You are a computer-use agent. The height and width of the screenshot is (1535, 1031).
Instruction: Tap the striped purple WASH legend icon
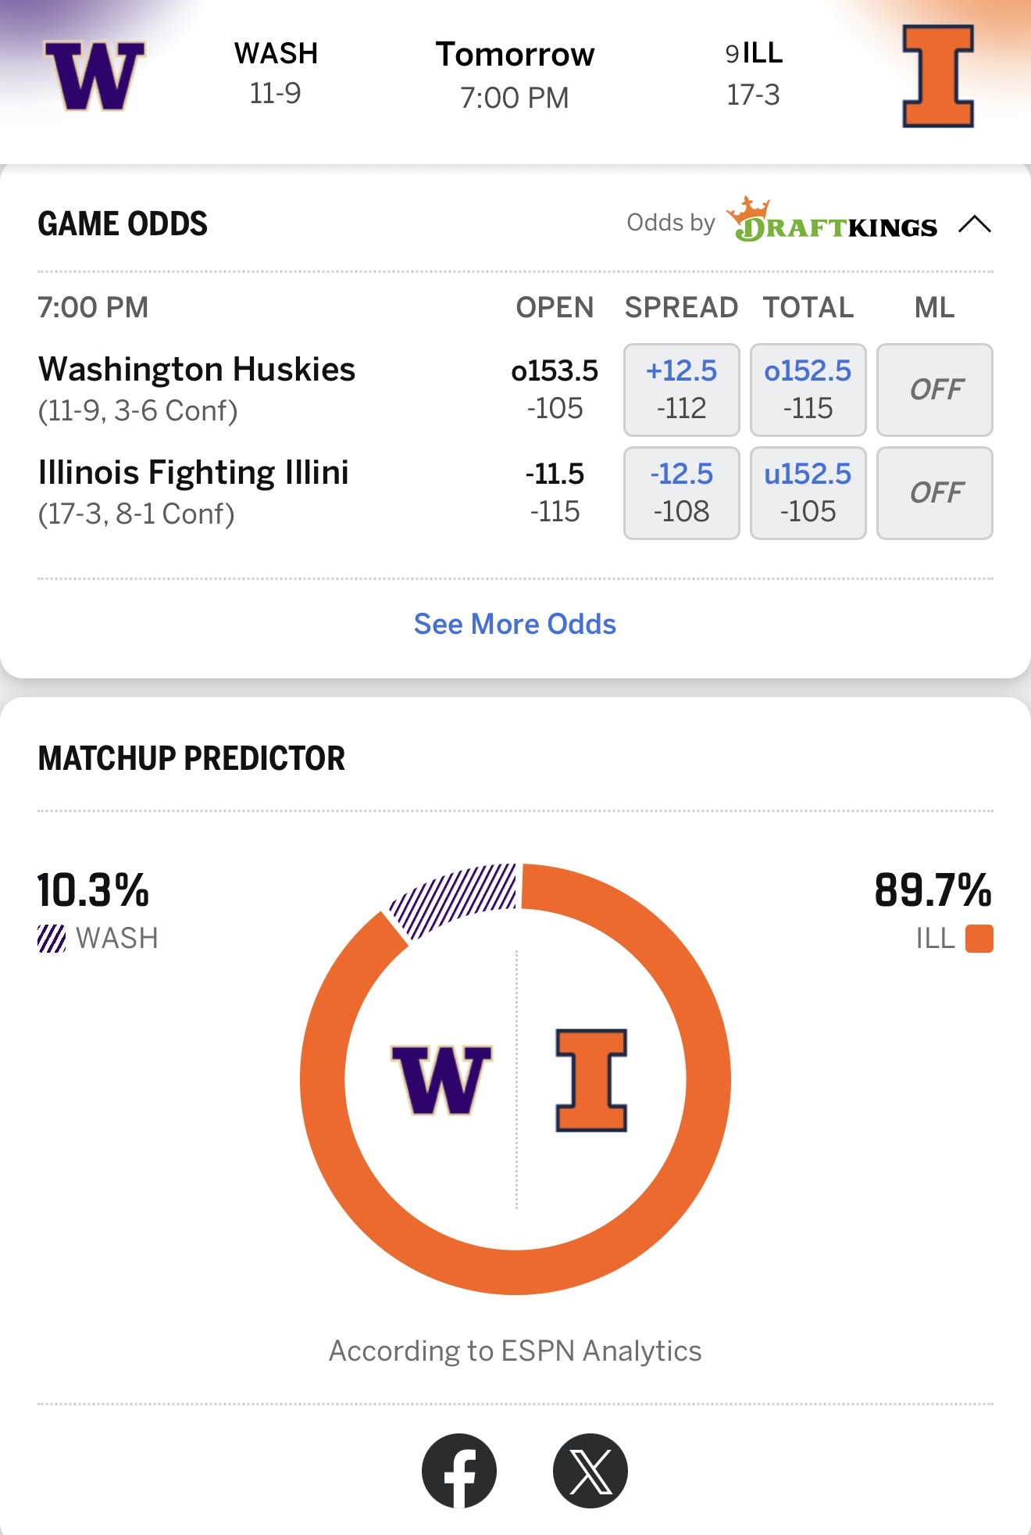pos(52,938)
